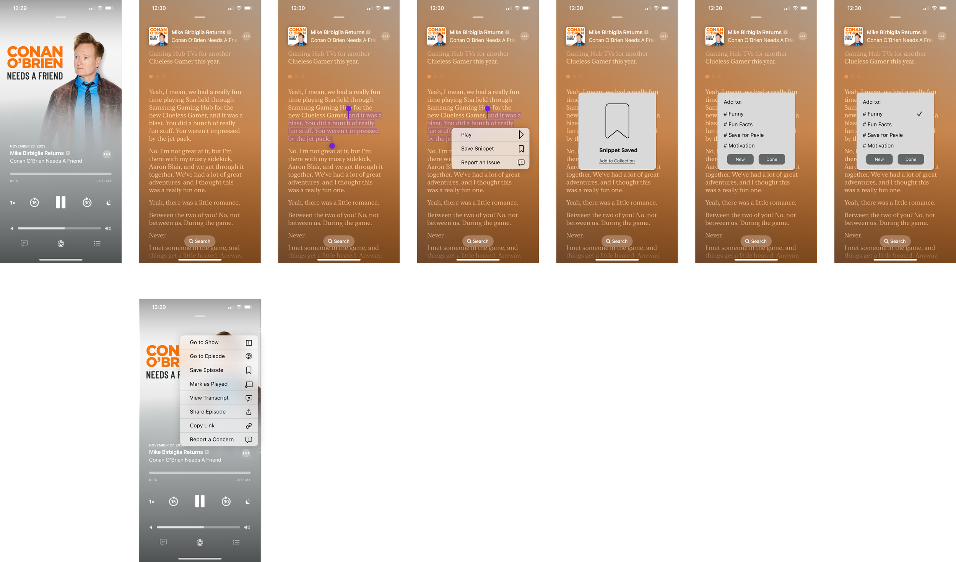Click the Save Snippet bookmark icon

tap(521, 149)
